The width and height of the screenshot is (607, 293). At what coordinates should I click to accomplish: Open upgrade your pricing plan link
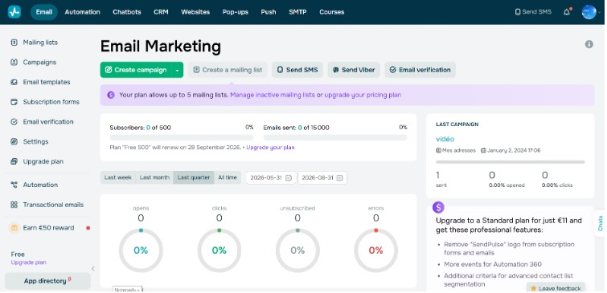[x=363, y=95]
